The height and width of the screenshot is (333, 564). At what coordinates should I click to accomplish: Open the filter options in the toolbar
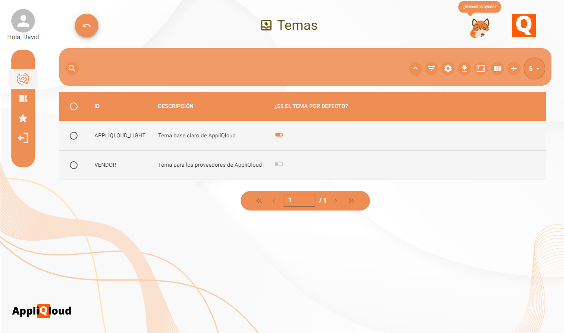tap(432, 68)
